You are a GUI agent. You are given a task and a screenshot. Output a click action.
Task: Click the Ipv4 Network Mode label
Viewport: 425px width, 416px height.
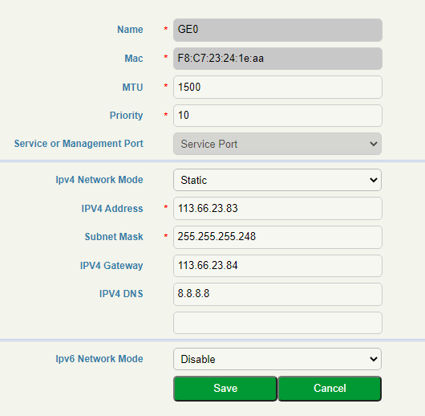[99, 180]
